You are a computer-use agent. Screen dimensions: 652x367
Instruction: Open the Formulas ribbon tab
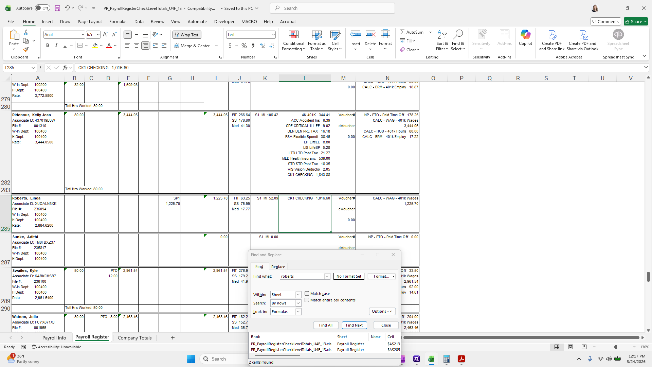(x=118, y=21)
